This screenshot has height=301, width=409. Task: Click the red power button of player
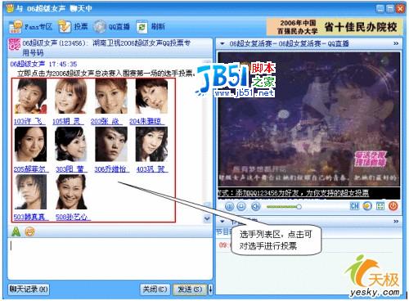pos(393,206)
